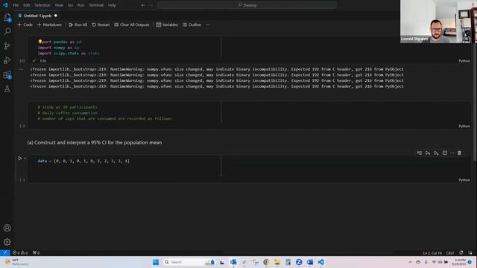Change language mode of first cell (Python)
Image resolution: width=477 pixels, height=268 pixels.
coord(464,61)
